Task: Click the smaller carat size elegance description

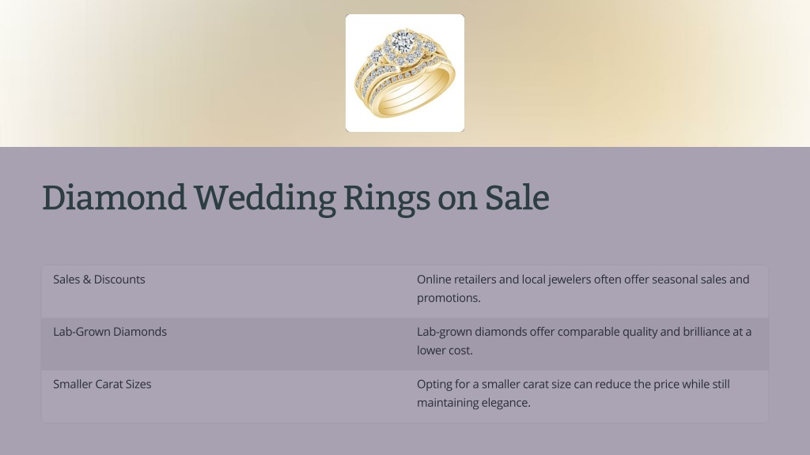Action: (x=573, y=393)
